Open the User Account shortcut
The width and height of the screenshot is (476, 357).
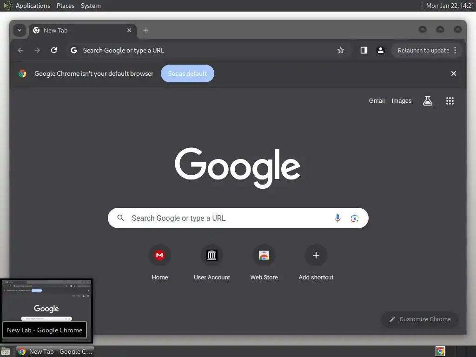(x=212, y=263)
